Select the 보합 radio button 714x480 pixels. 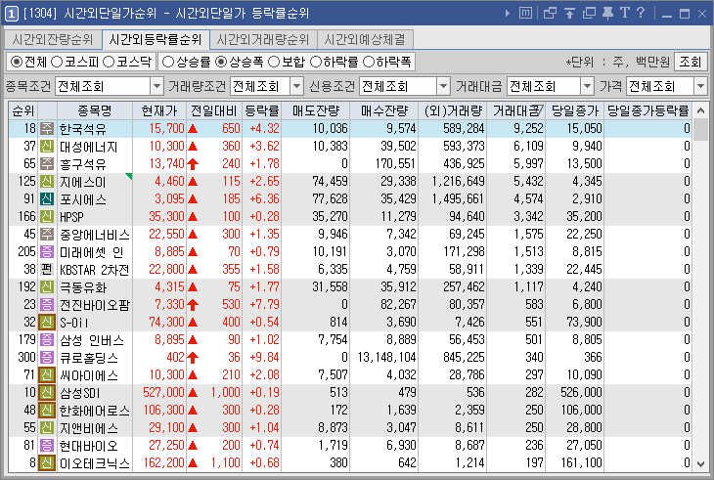tap(274, 62)
